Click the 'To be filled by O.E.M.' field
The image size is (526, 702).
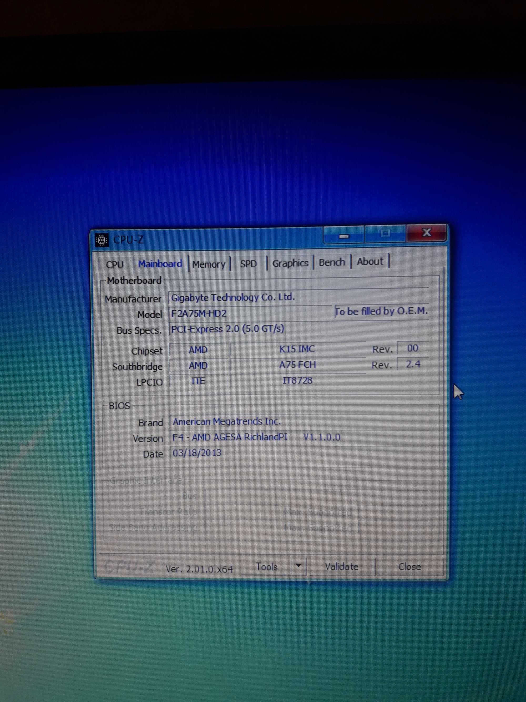381,311
